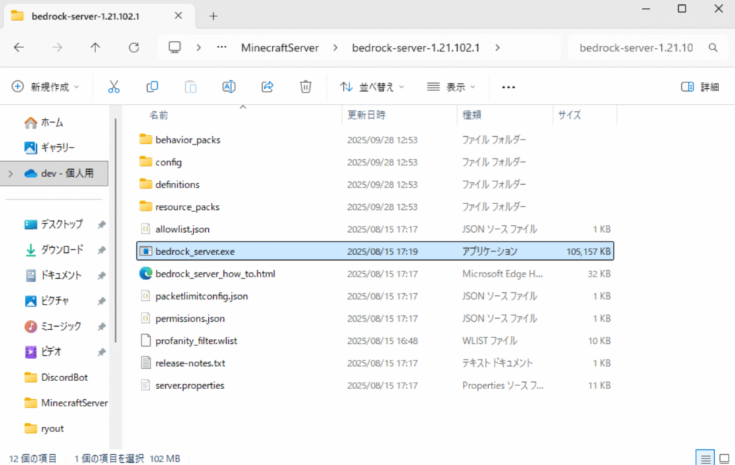
Task: Sort by the 更新日時 column header
Action: click(367, 115)
